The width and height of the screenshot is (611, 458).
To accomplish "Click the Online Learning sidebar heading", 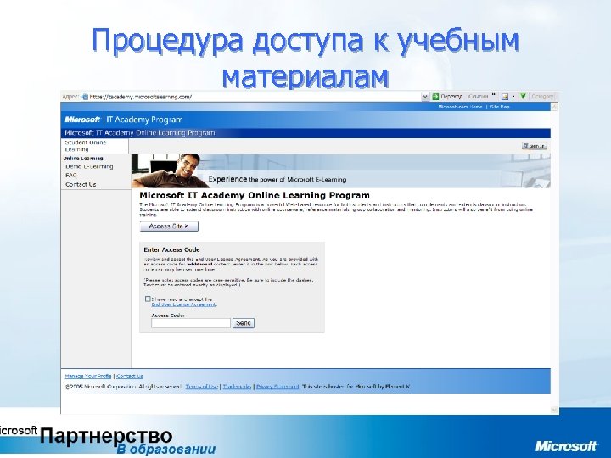I will 83,158.
